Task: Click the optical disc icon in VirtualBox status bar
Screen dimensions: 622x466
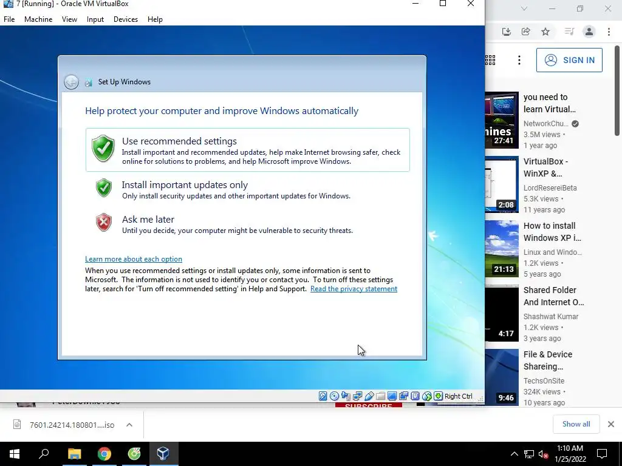Action: point(335,396)
